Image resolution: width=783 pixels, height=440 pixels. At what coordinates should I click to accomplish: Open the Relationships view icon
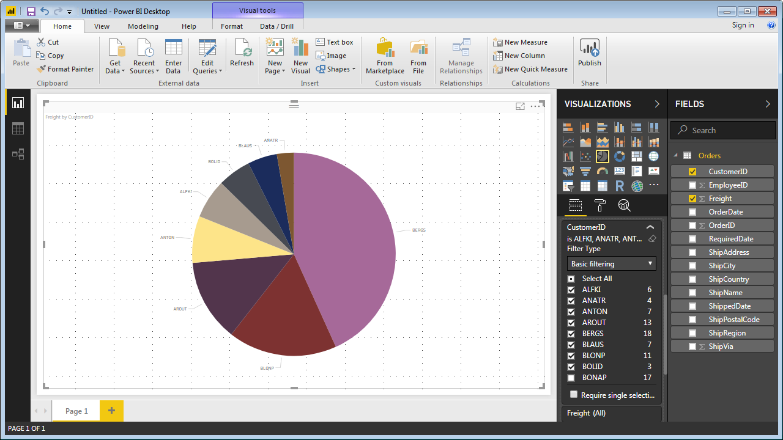coord(18,154)
